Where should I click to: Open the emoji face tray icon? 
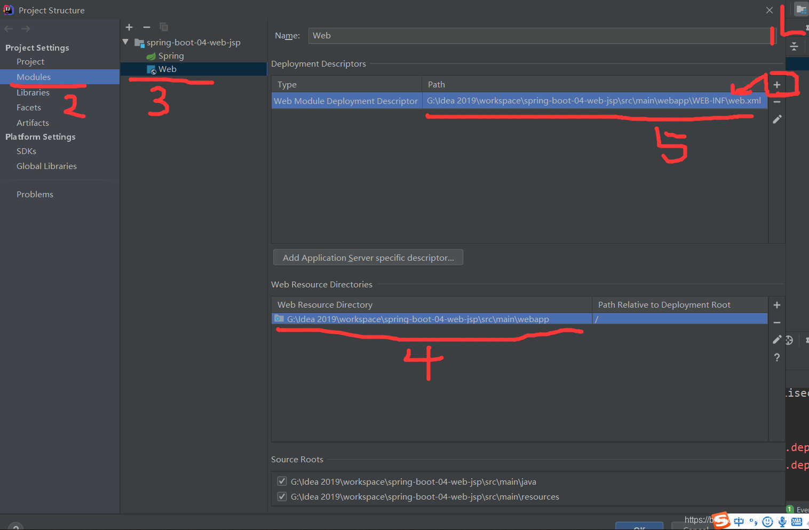pyautogui.click(x=768, y=522)
